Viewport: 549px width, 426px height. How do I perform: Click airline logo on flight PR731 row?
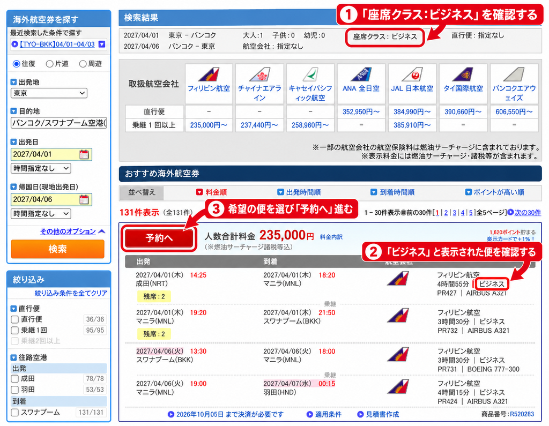click(x=398, y=354)
